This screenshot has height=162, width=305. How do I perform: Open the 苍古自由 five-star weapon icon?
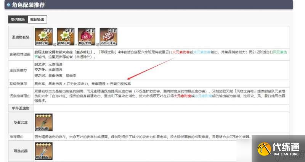coord(44,151)
